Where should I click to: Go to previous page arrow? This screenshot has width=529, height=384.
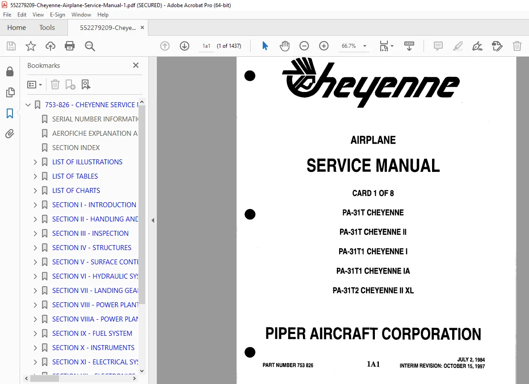point(164,46)
